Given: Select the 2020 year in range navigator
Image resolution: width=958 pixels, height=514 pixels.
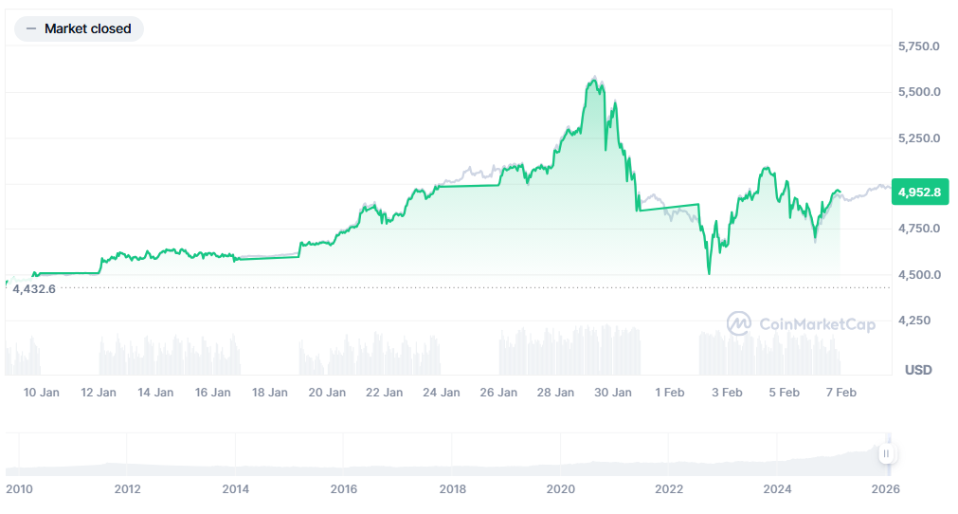Looking at the screenshot, I should (561, 489).
